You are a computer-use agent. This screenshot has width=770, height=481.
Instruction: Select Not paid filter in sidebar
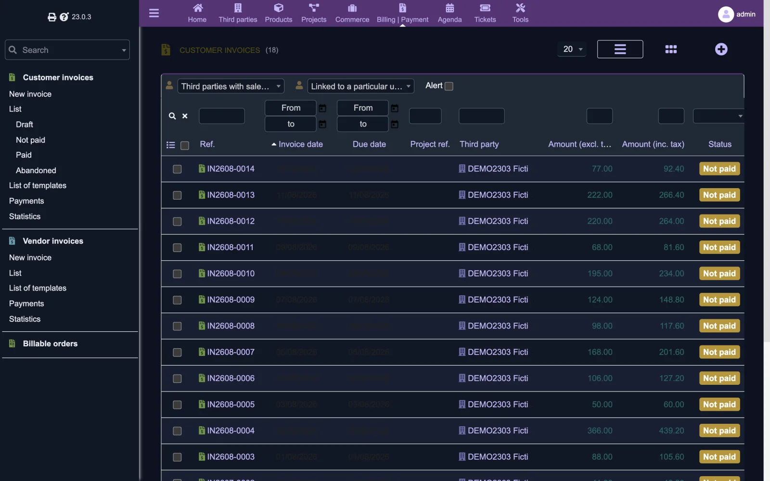[x=30, y=140]
